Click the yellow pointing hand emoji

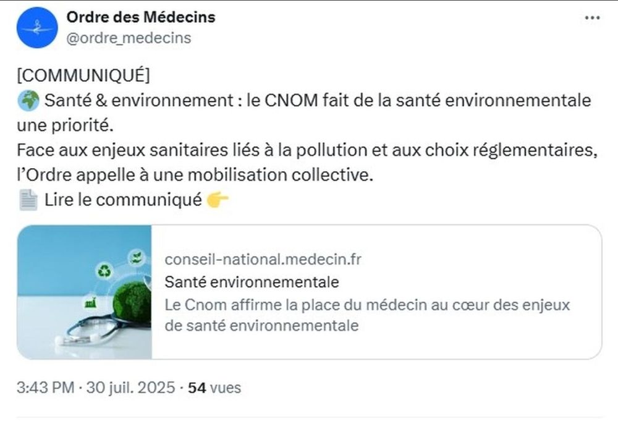click(x=218, y=200)
